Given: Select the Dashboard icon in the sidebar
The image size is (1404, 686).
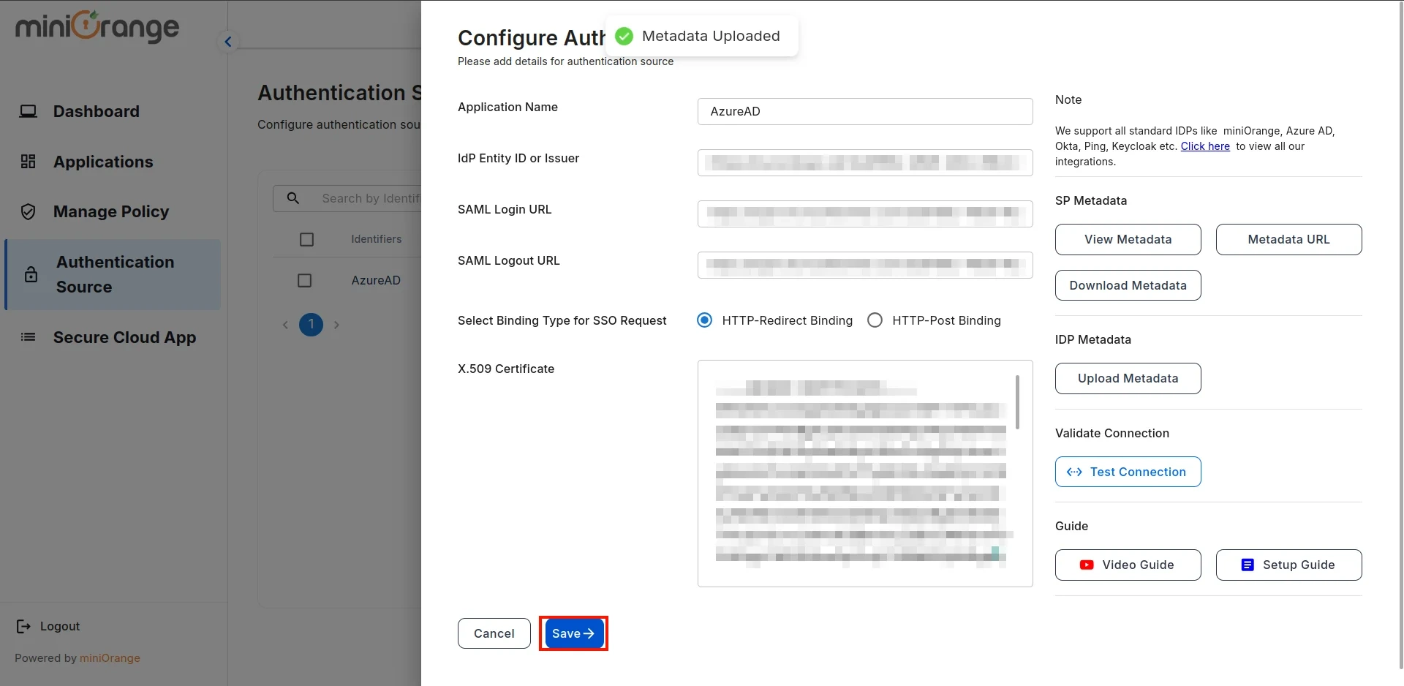Looking at the screenshot, I should click(x=29, y=111).
